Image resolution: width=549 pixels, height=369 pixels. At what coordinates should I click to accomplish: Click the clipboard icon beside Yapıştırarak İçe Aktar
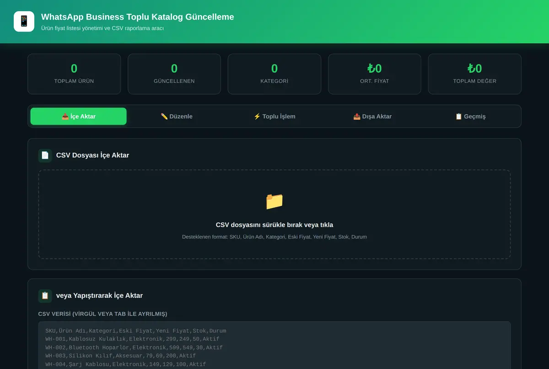click(45, 296)
